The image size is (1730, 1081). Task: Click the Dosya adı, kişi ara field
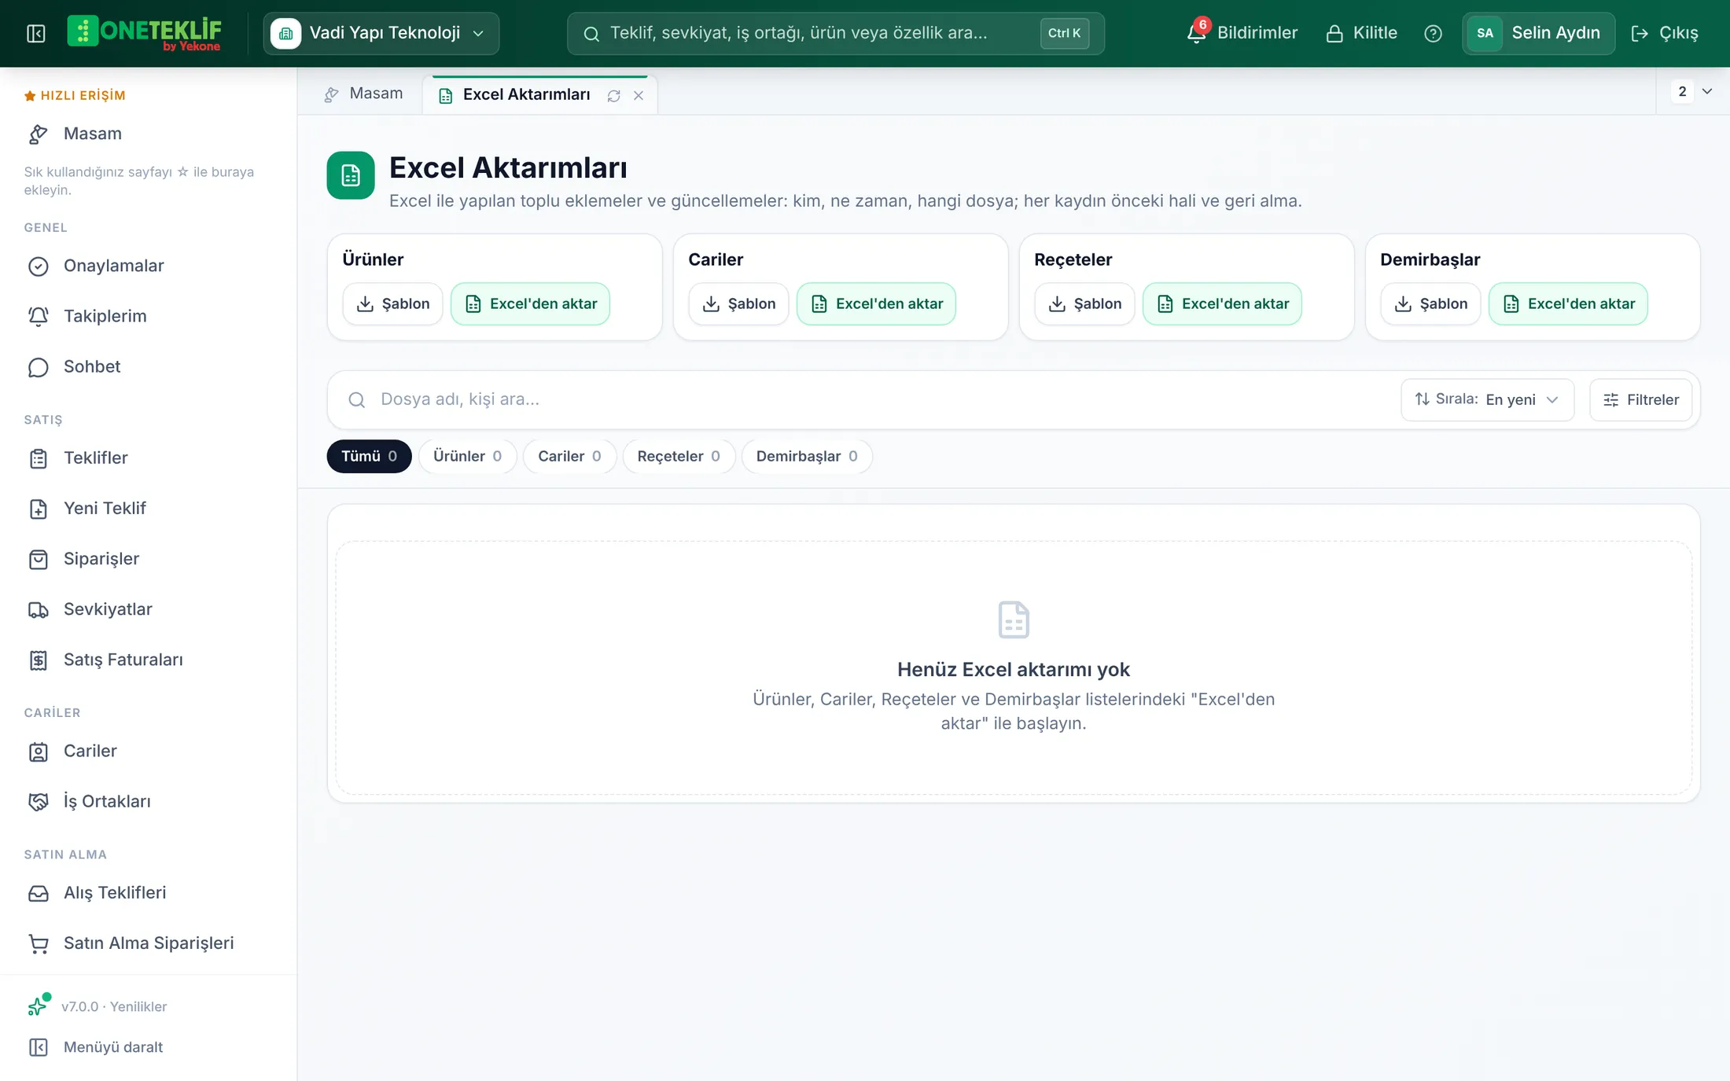[865, 399]
